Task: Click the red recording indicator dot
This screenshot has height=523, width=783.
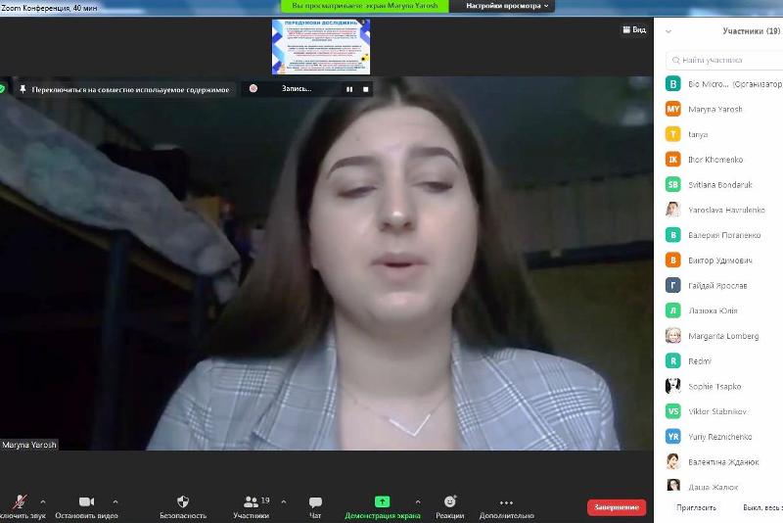Action: point(253,88)
